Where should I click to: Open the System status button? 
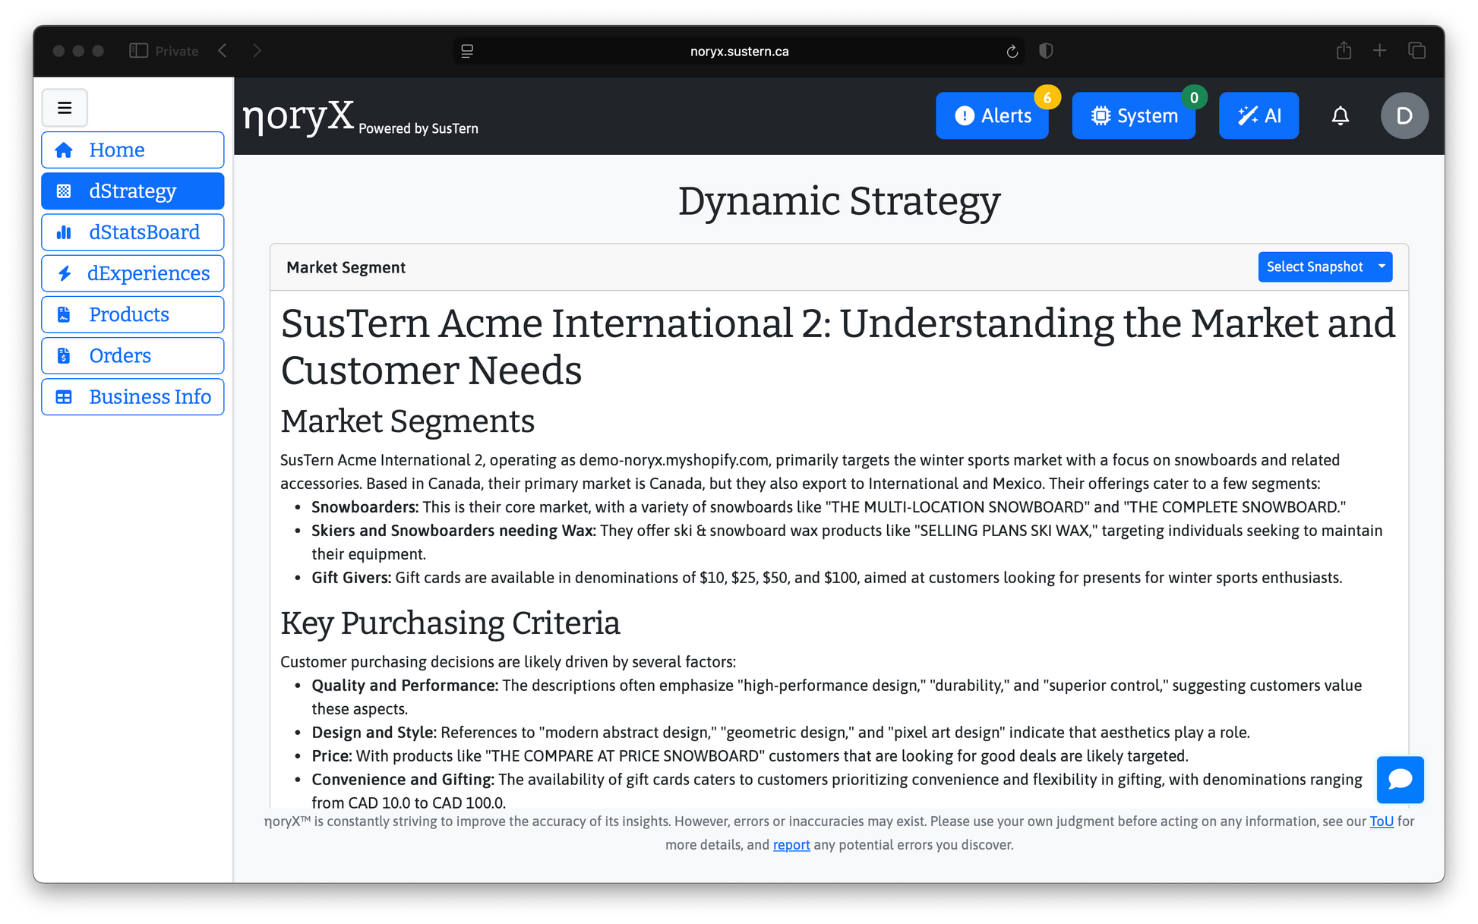point(1133,115)
